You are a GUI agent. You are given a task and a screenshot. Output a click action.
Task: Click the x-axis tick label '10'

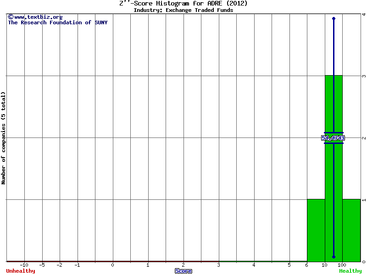(x=324, y=265)
